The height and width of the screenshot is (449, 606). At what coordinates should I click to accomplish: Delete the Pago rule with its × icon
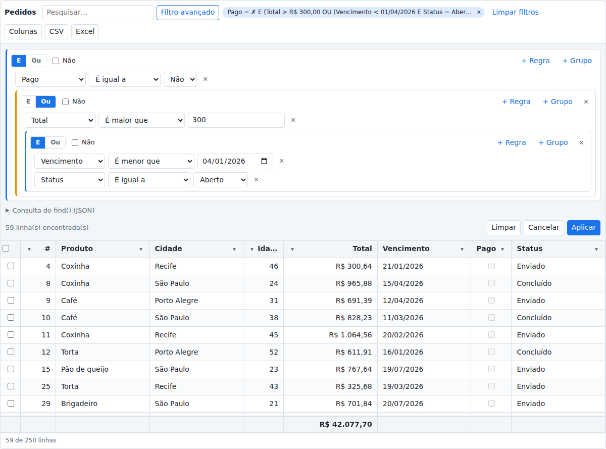point(206,79)
